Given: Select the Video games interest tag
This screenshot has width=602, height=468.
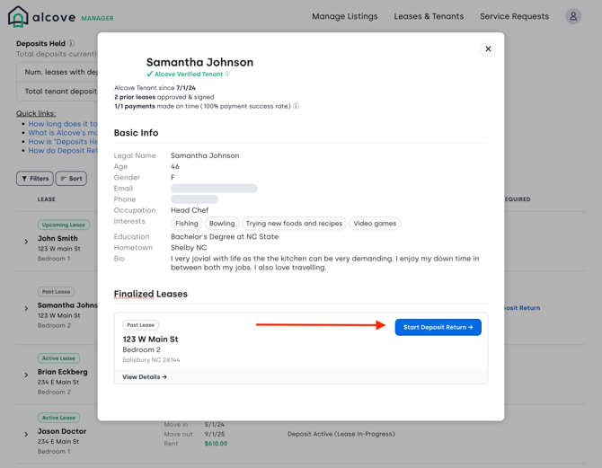Looking at the screenshot, I should pos(375,224).
